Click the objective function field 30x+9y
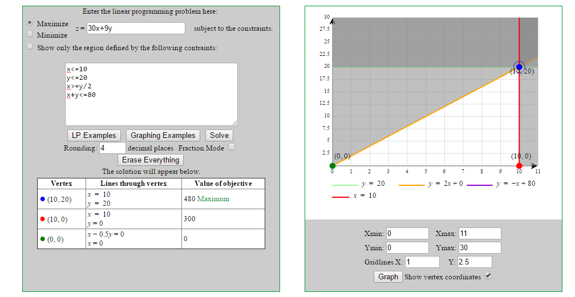This screenshot has width=575, height=297. [136, 28]
